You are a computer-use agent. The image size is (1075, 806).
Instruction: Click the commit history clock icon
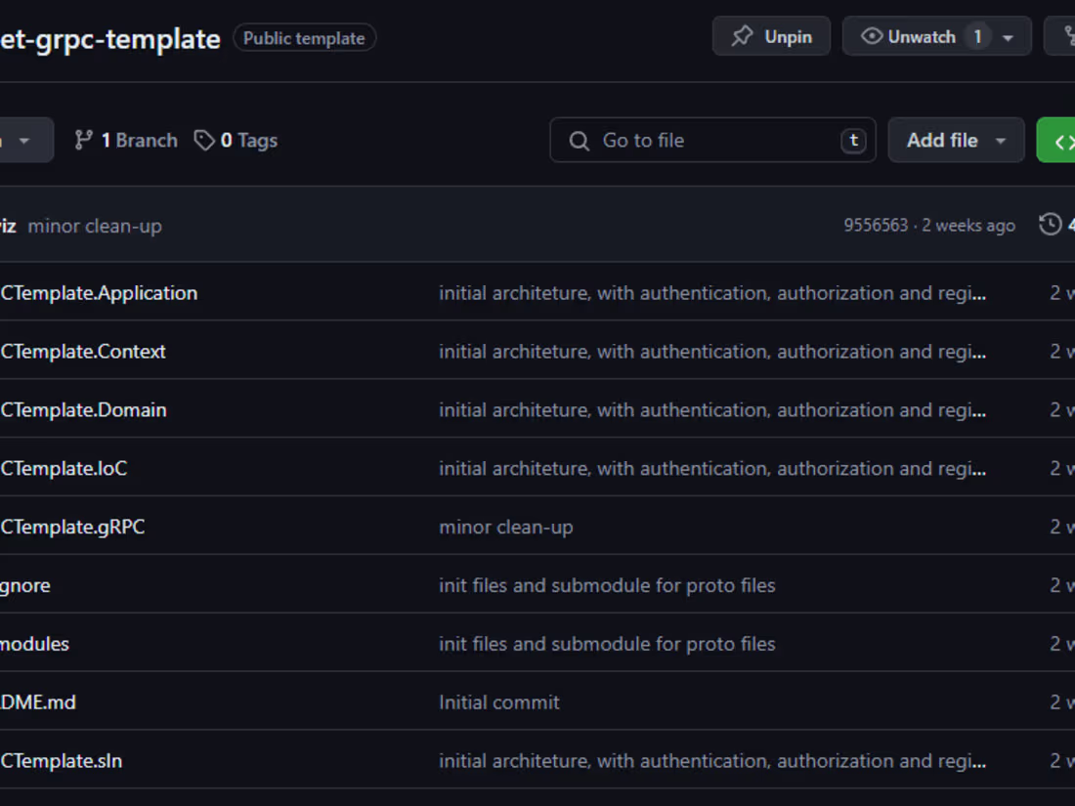click(x=1053, y=224)
